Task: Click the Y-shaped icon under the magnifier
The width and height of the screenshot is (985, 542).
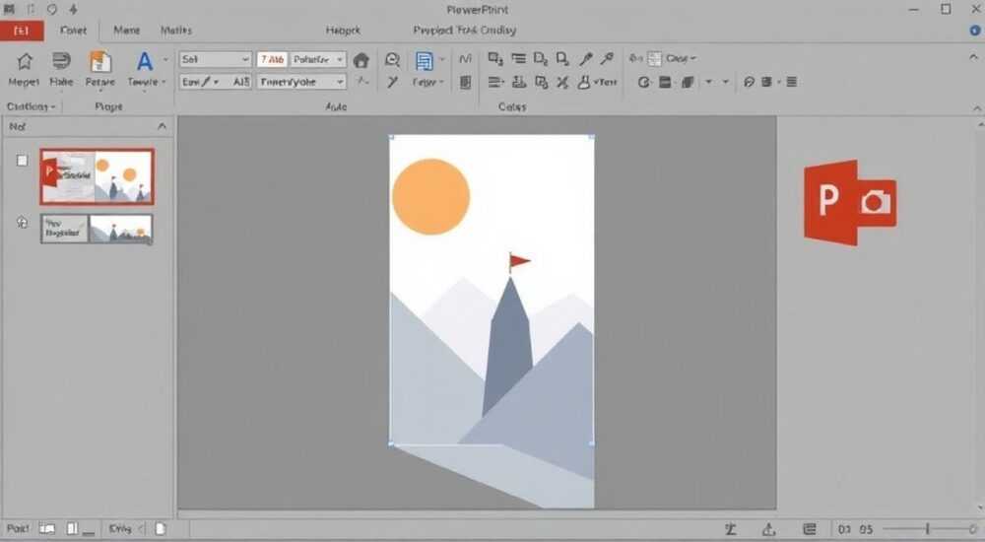Action: pyautogui.click(x=393, y=82)
